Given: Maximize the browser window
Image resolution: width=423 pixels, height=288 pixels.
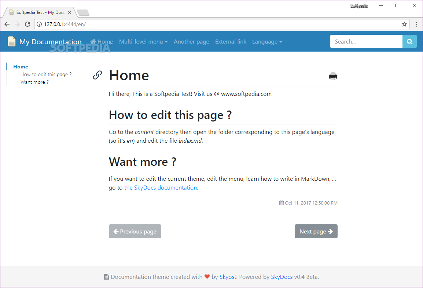Looking at the screenshot, I should [x=397, y=5].
